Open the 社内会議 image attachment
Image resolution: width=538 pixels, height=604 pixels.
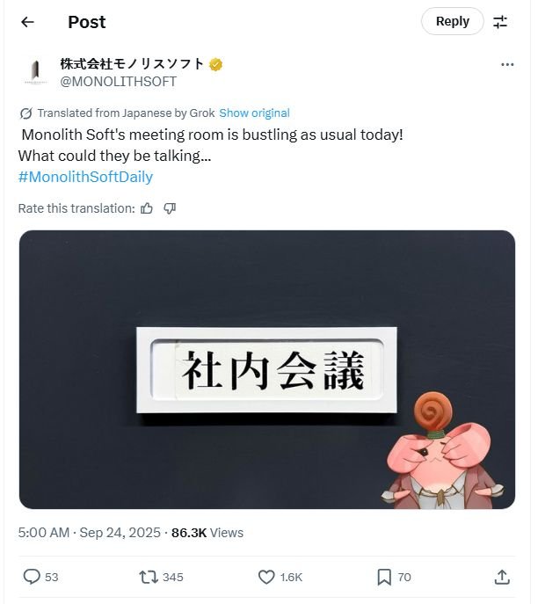tap(267, 369)
